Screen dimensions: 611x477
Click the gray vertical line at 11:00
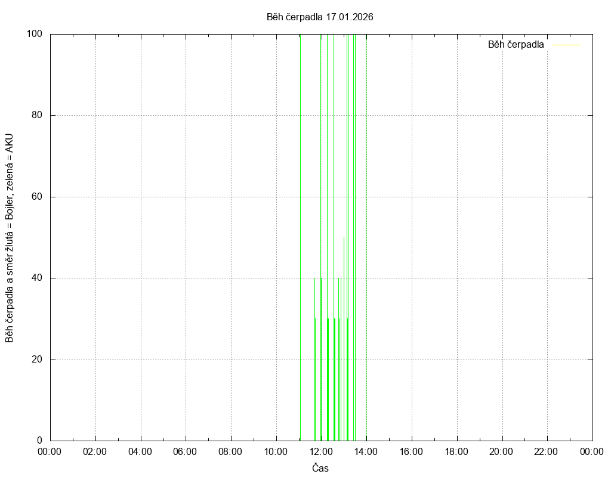tap(300, 238)
